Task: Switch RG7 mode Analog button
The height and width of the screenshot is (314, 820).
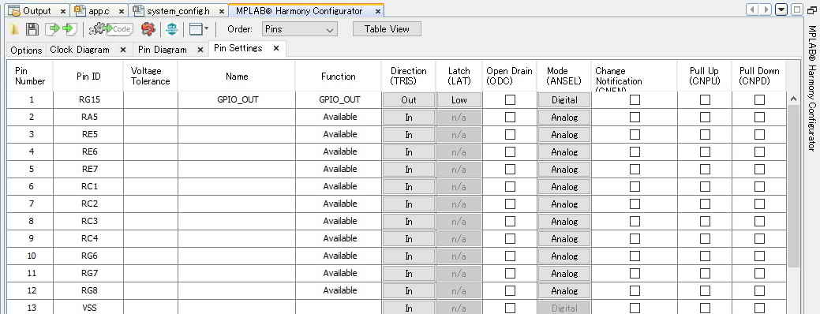Action: [564, 273]
